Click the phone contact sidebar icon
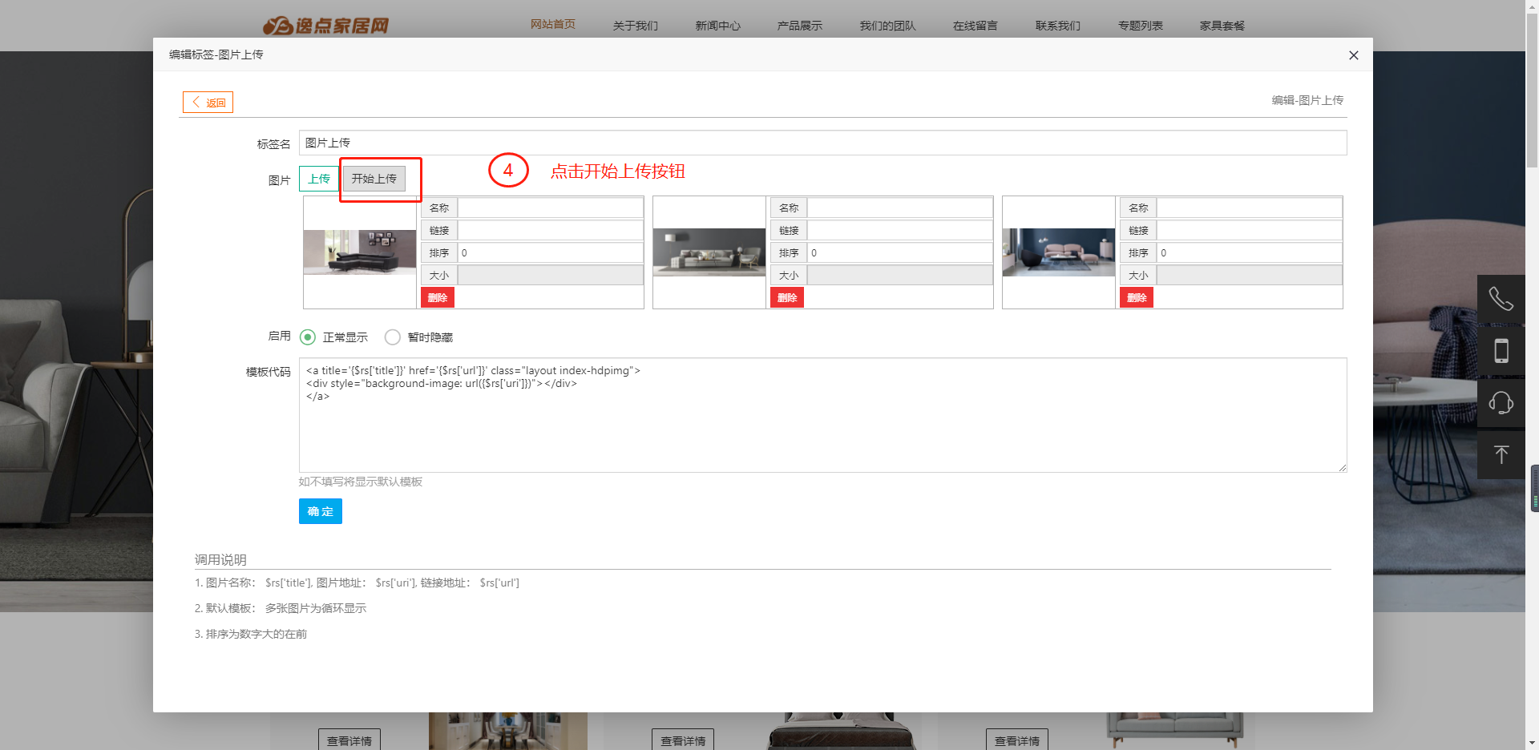Image resolution: width=1539 pixels, height=750 pixels. click(1501, 299)
